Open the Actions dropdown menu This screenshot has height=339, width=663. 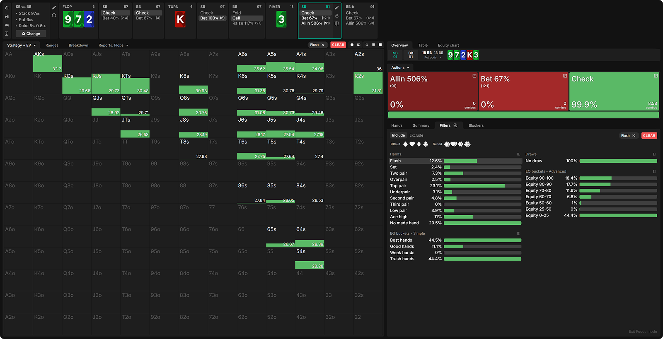coord(400,67)
